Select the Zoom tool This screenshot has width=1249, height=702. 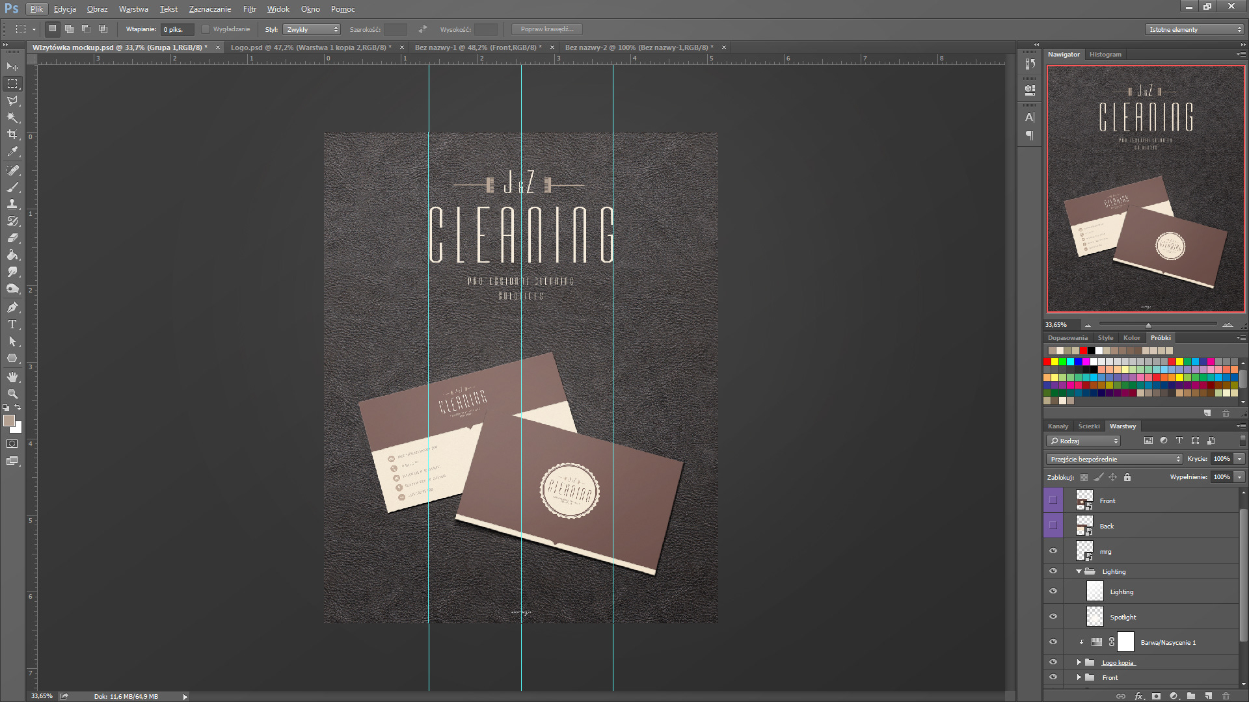click(12, 394)
